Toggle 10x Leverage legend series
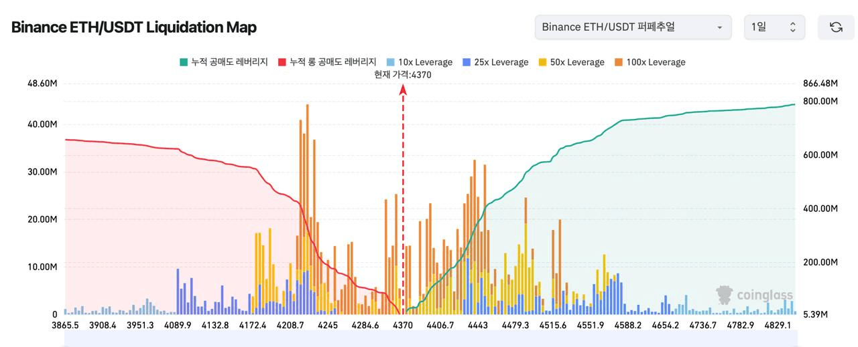 [419, 62]
